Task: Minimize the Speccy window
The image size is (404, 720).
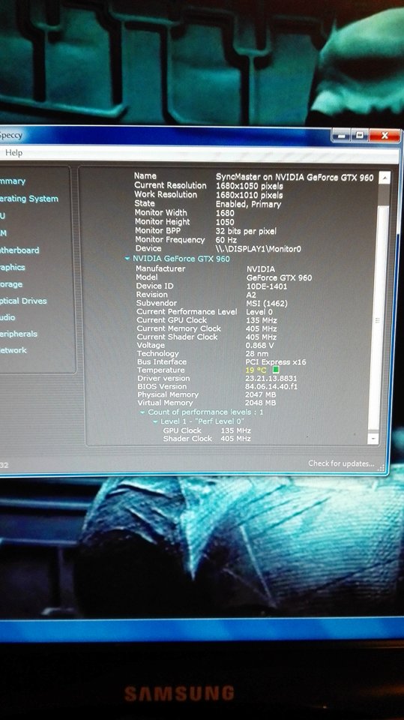Action: pyautogui.click(x=342, y=136)
